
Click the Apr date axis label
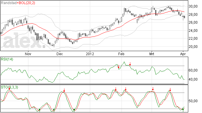tap(183, 54)
